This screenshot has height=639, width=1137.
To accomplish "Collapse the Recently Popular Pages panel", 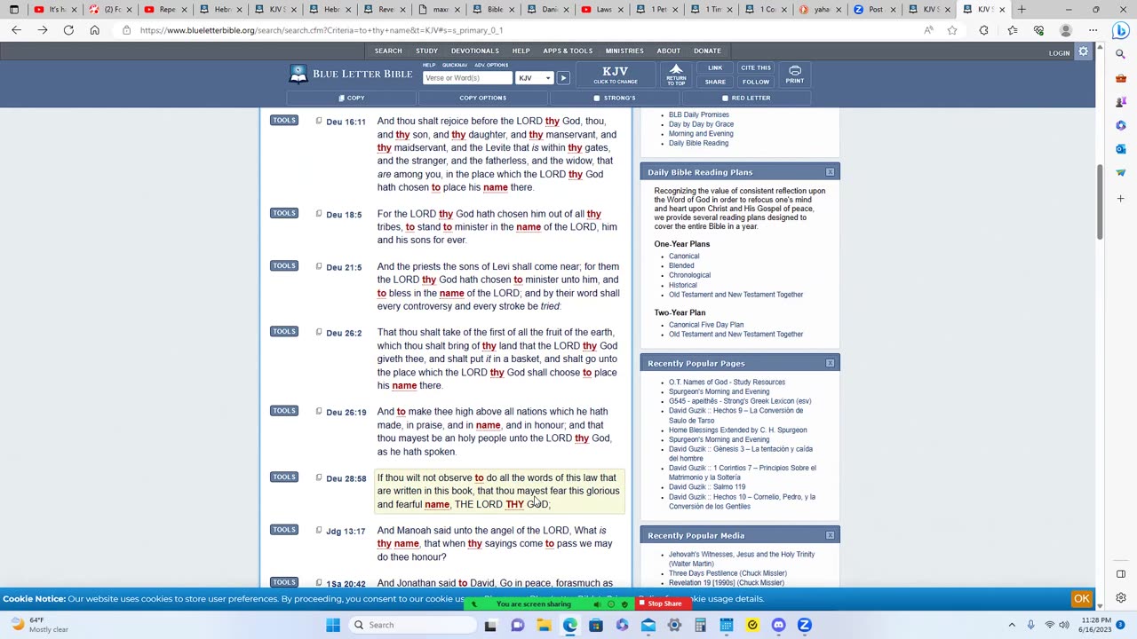I will (830, 363).
